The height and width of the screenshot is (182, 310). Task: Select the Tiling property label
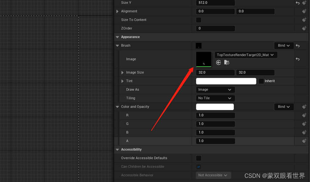click(130, 98)
